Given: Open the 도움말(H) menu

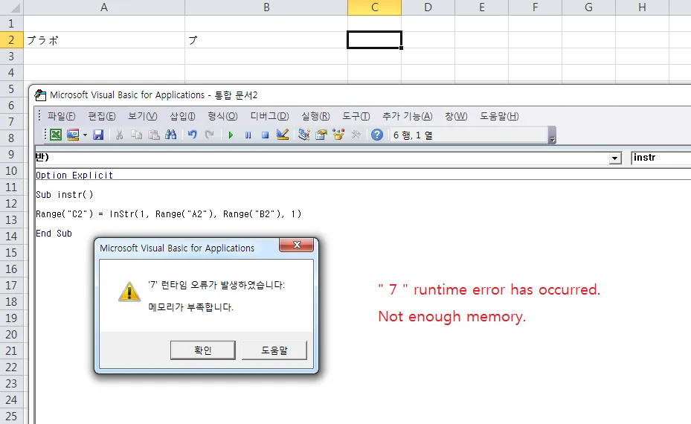Looking at the screenshot, I should pos(499,116).
